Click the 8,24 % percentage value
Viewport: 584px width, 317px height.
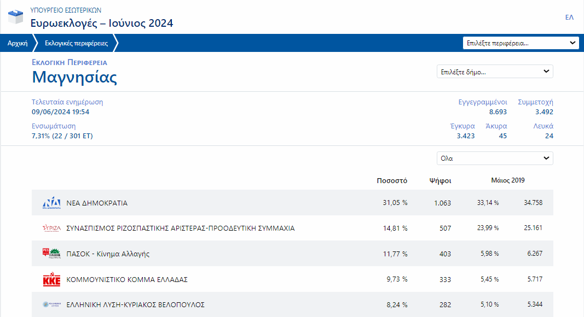pyautogui.click(x=397, y=305)
